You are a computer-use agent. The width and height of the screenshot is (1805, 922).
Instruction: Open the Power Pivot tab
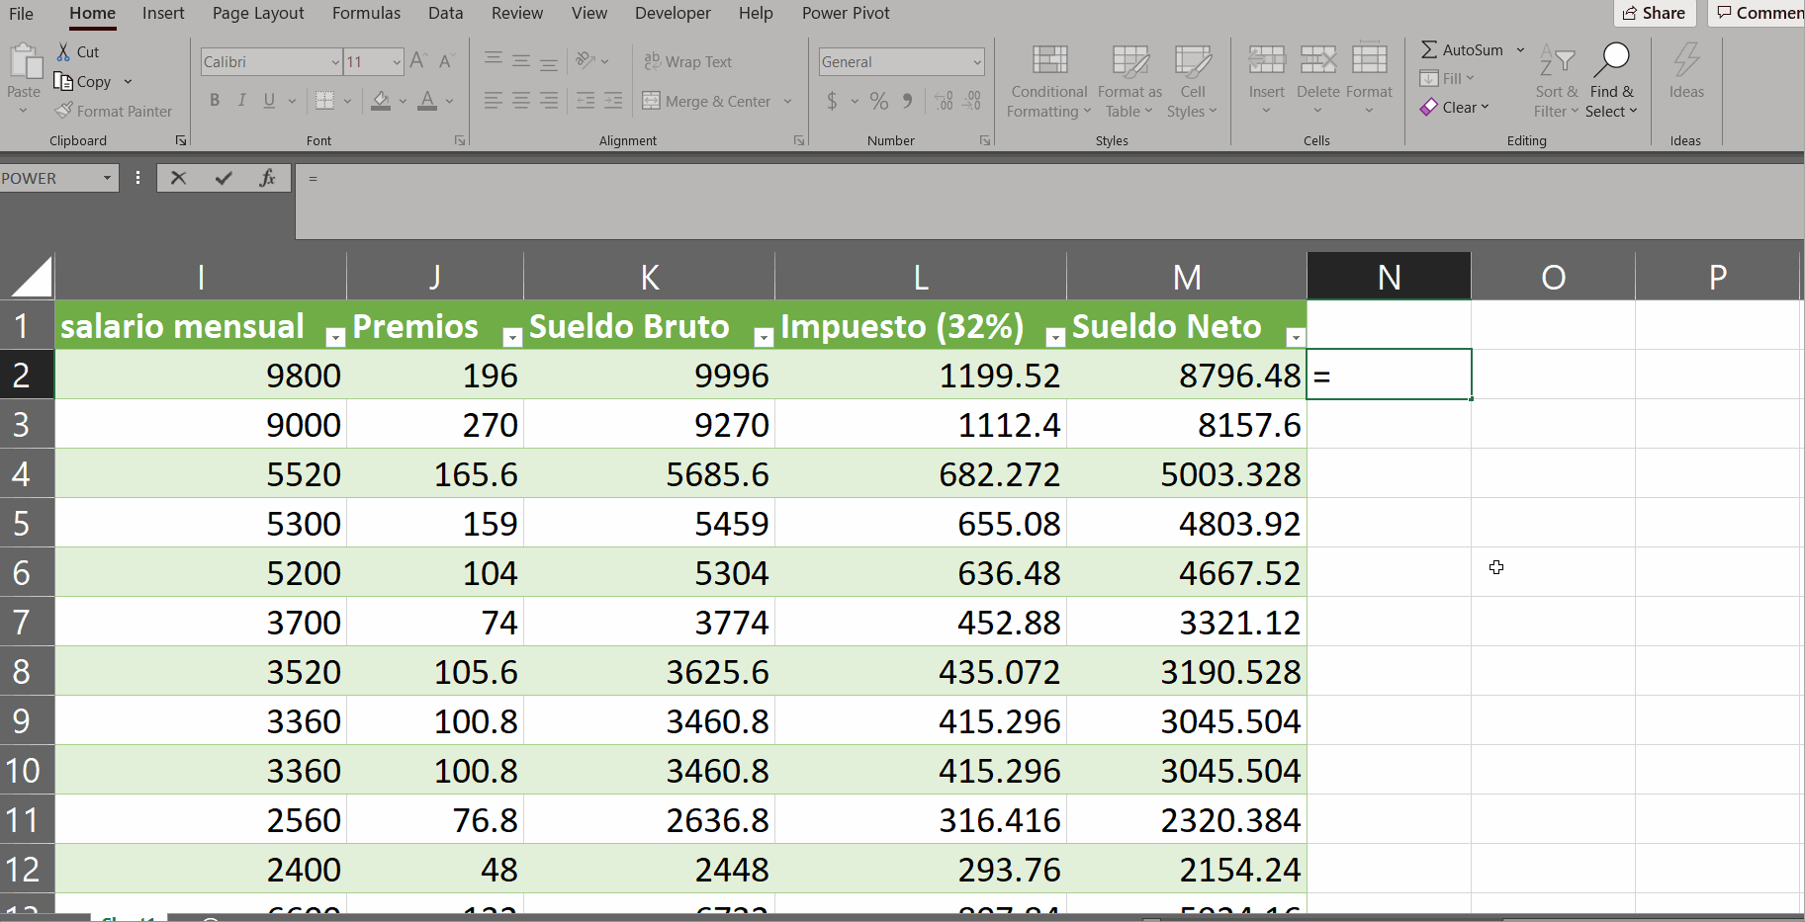pyautogui.click(x=845, y=13)
